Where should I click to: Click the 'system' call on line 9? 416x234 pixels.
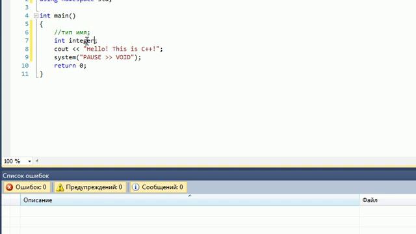[65, 57]
